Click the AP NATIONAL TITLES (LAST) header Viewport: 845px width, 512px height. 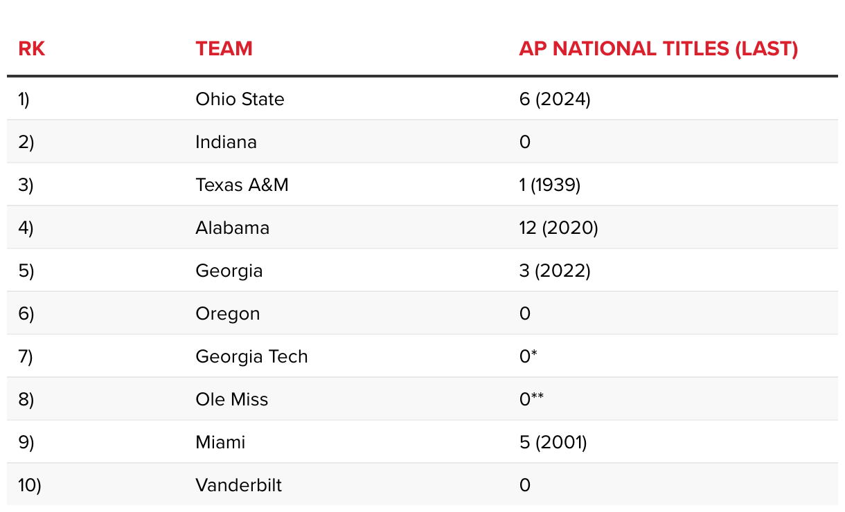[x=658, y=49]
